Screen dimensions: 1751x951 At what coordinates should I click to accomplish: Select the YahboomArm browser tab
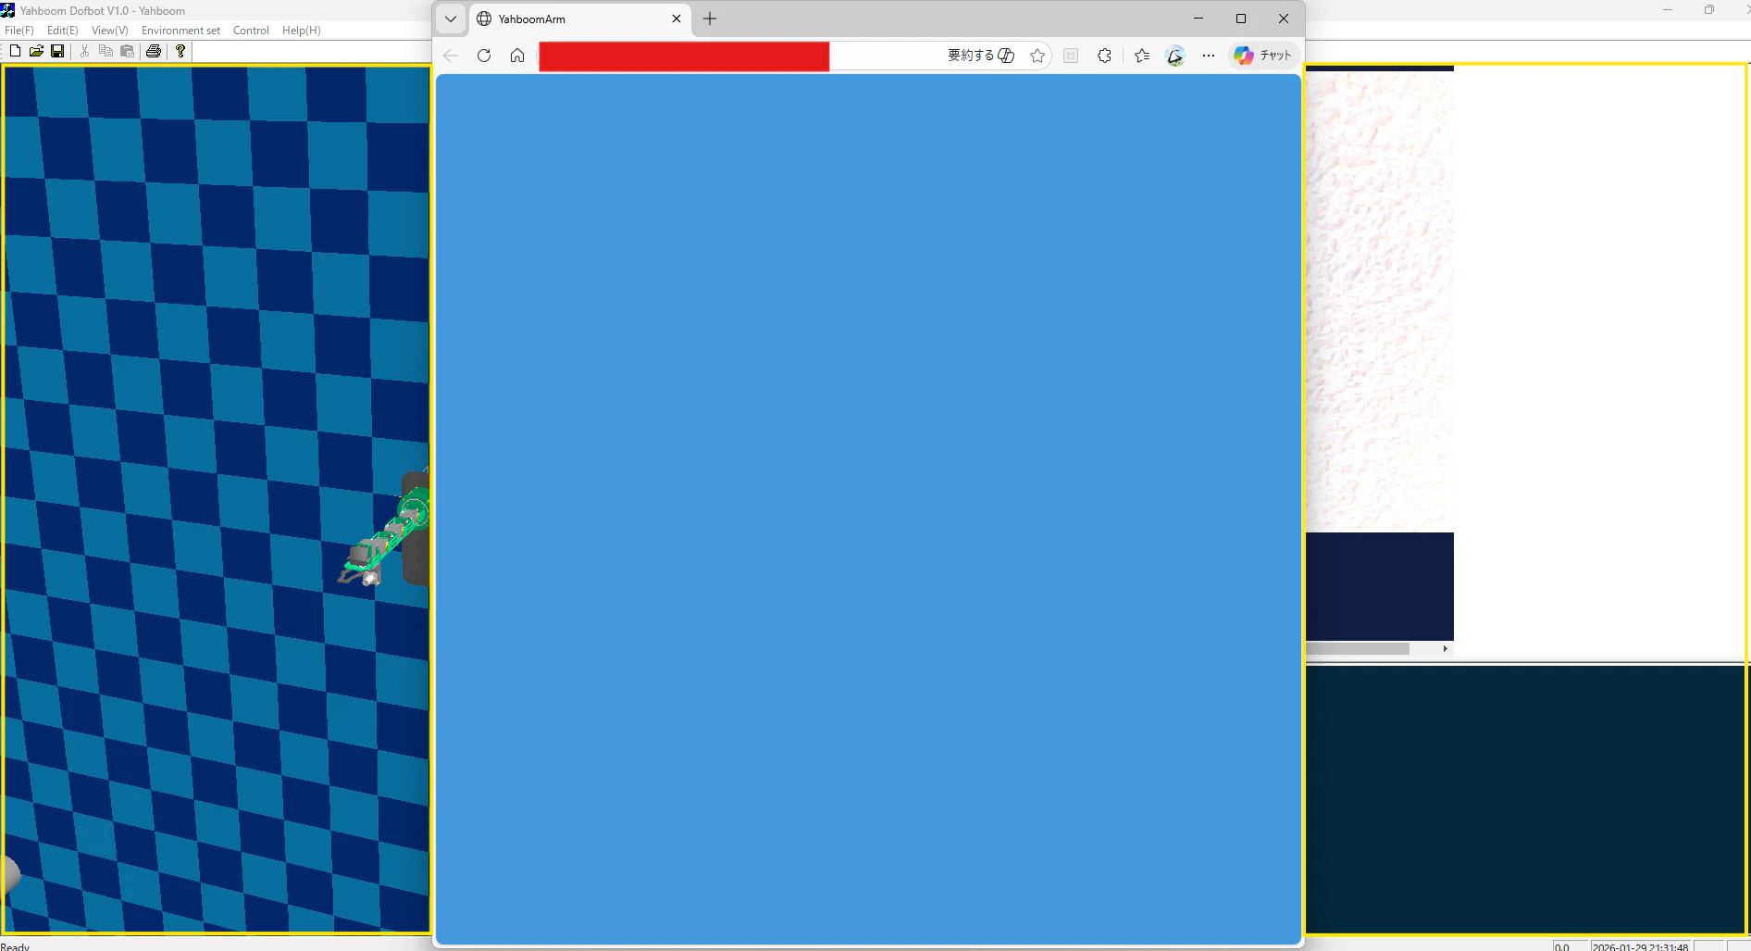pos(579,19)
